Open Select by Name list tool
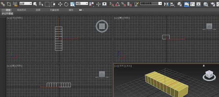The height and width of the screenshot is (97, 219). [41, 4]
